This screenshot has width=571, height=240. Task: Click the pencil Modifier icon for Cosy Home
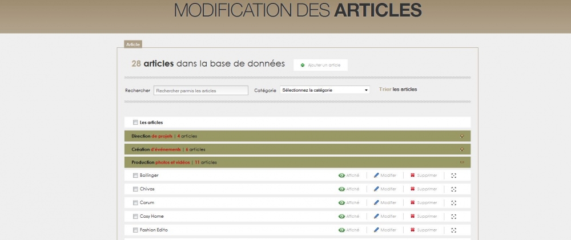[376, 216]
